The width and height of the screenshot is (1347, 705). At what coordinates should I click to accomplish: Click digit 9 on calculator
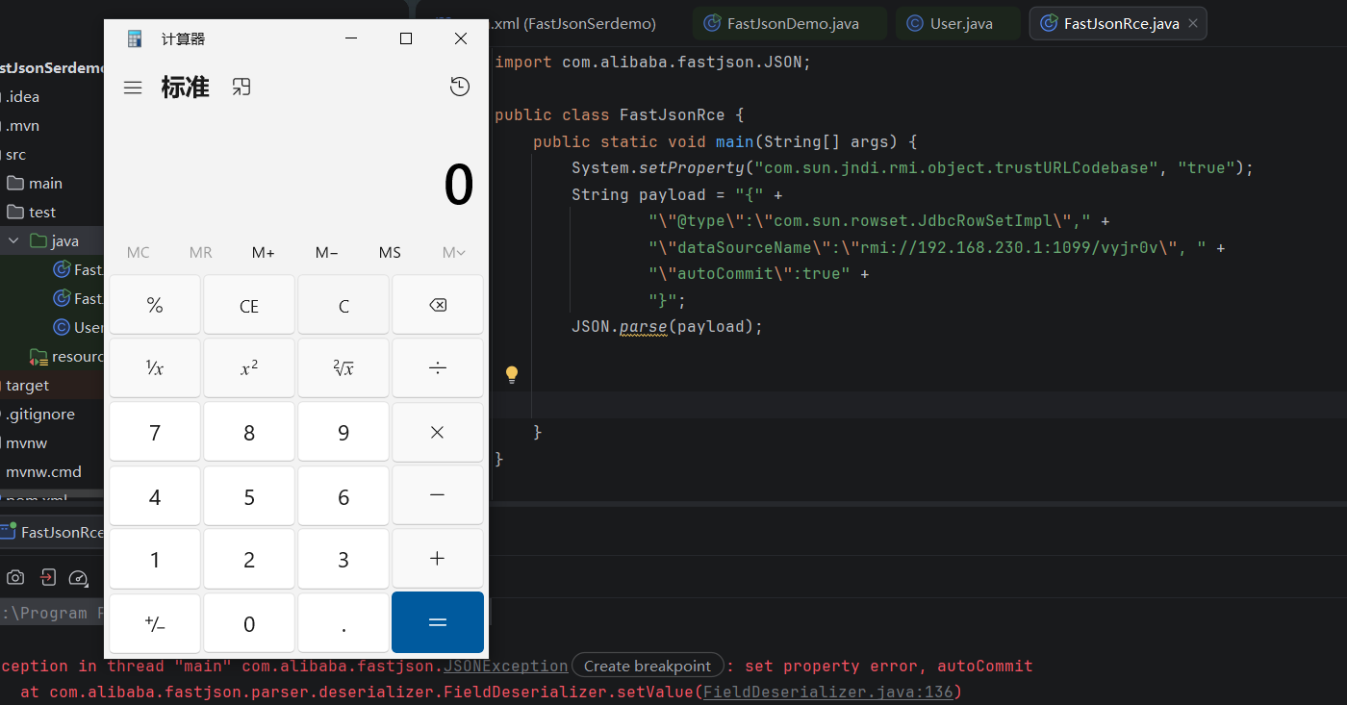(x=343, y=432)
